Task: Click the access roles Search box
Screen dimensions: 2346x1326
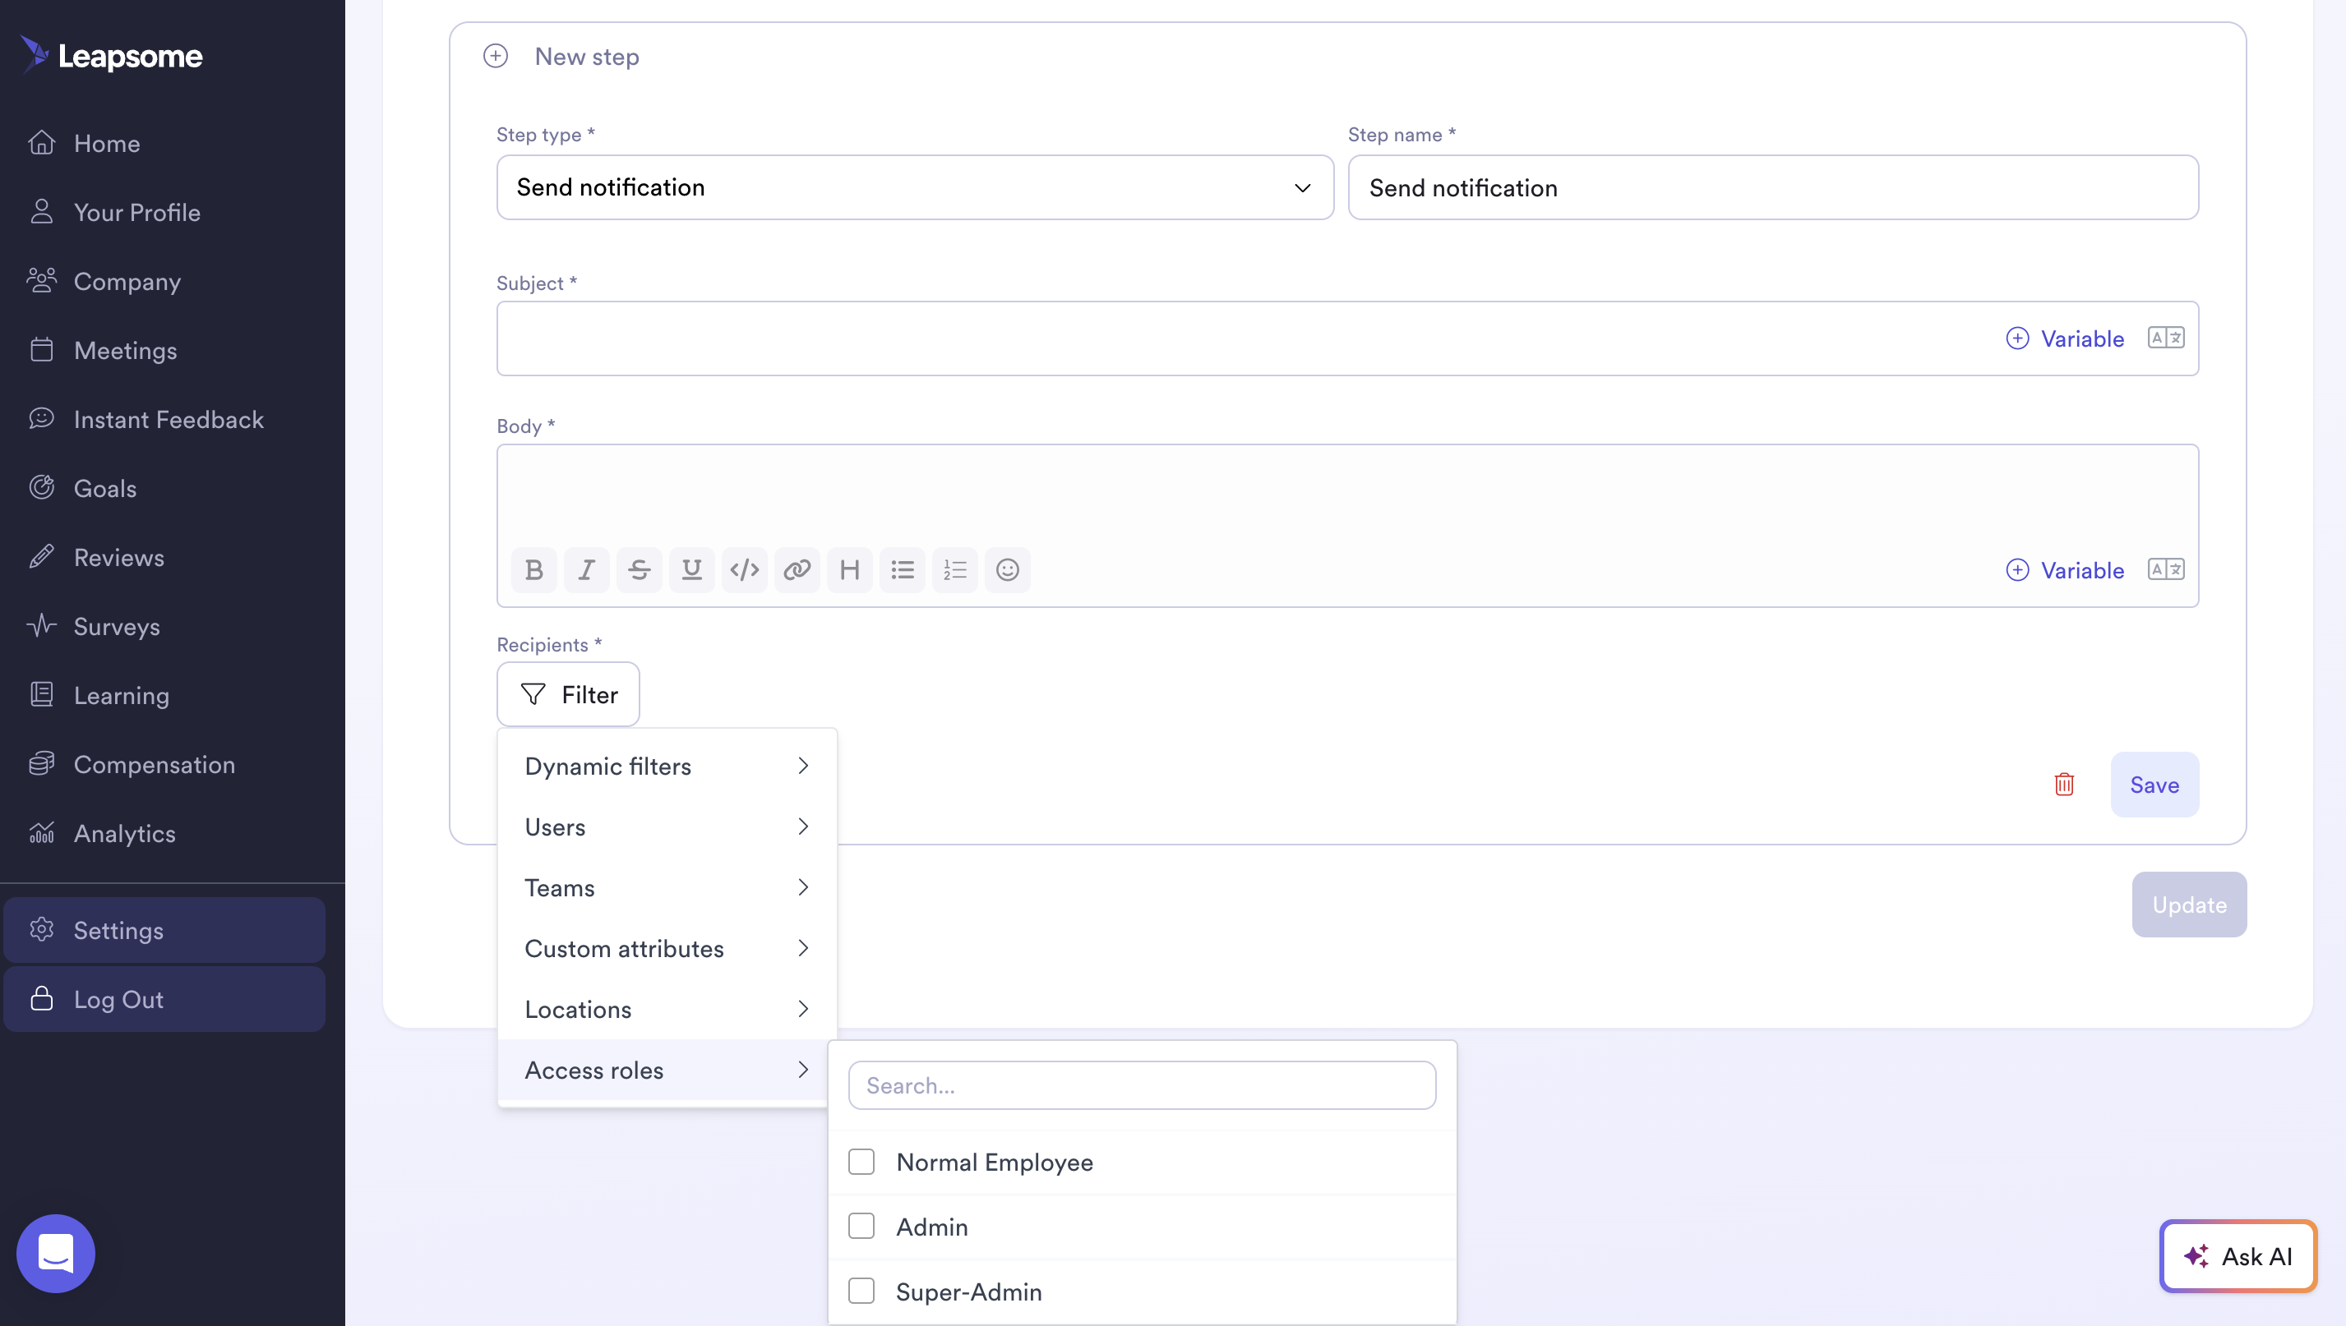Action: [x=1142, y=1084]
